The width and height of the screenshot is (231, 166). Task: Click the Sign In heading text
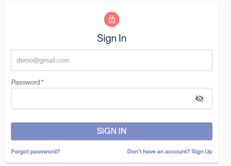point(112,38)
